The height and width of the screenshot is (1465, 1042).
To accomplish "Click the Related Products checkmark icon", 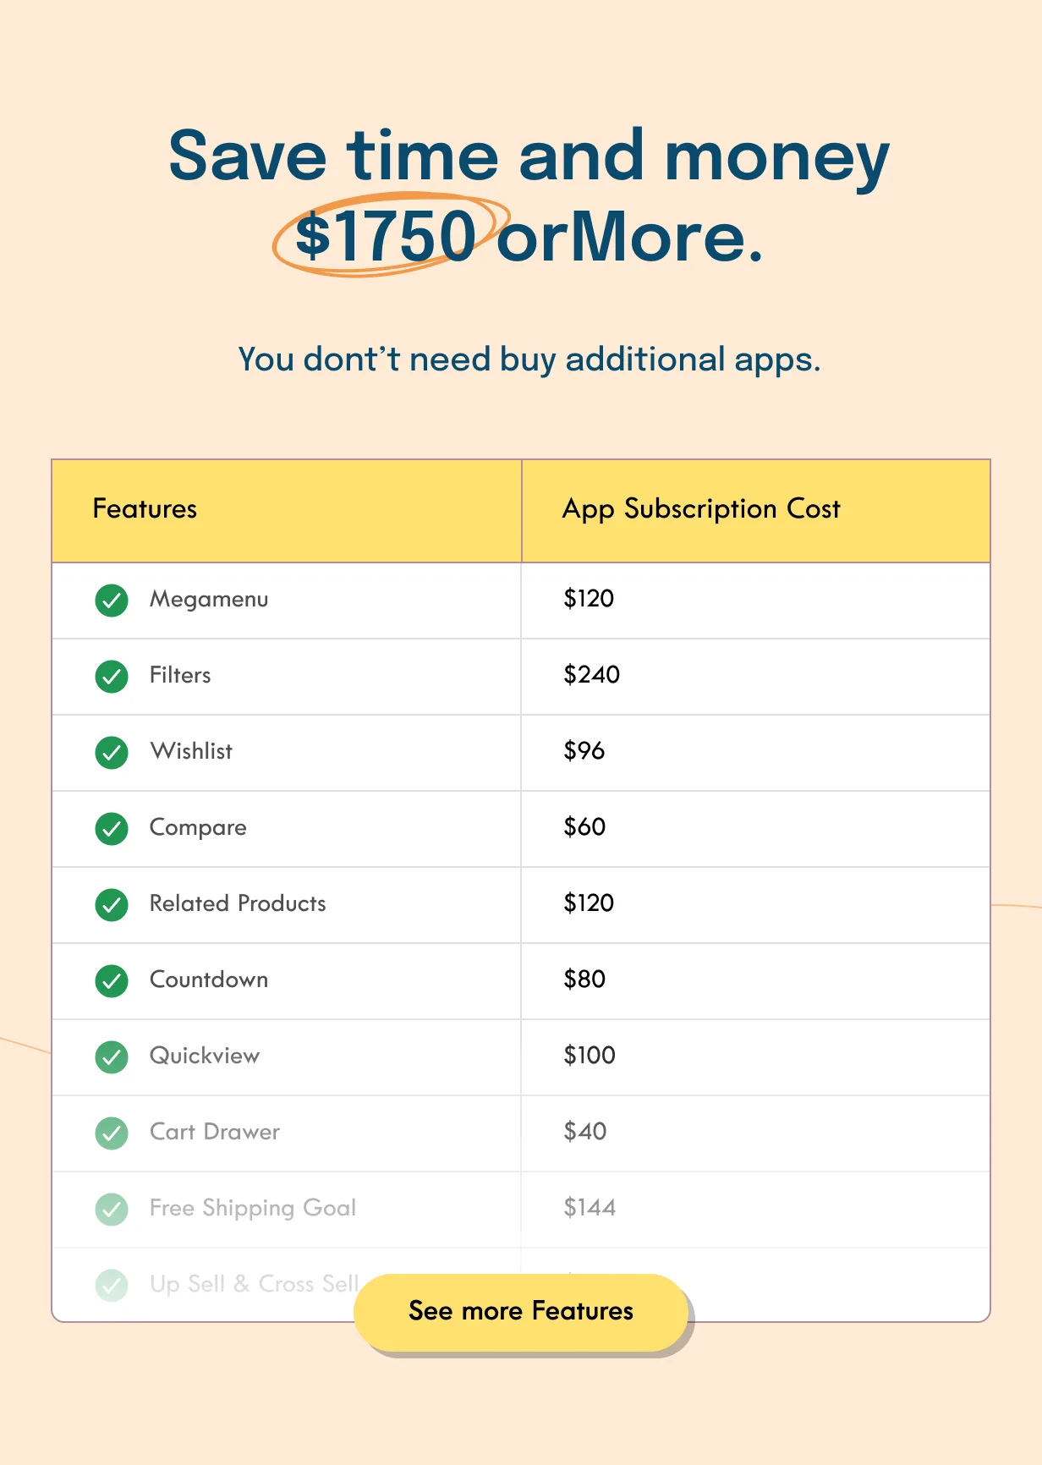I will 112,905.
